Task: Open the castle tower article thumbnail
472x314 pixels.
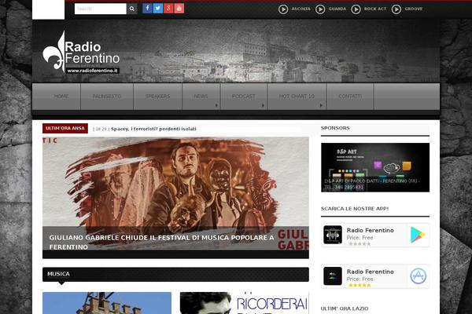Action: (107, 303)
